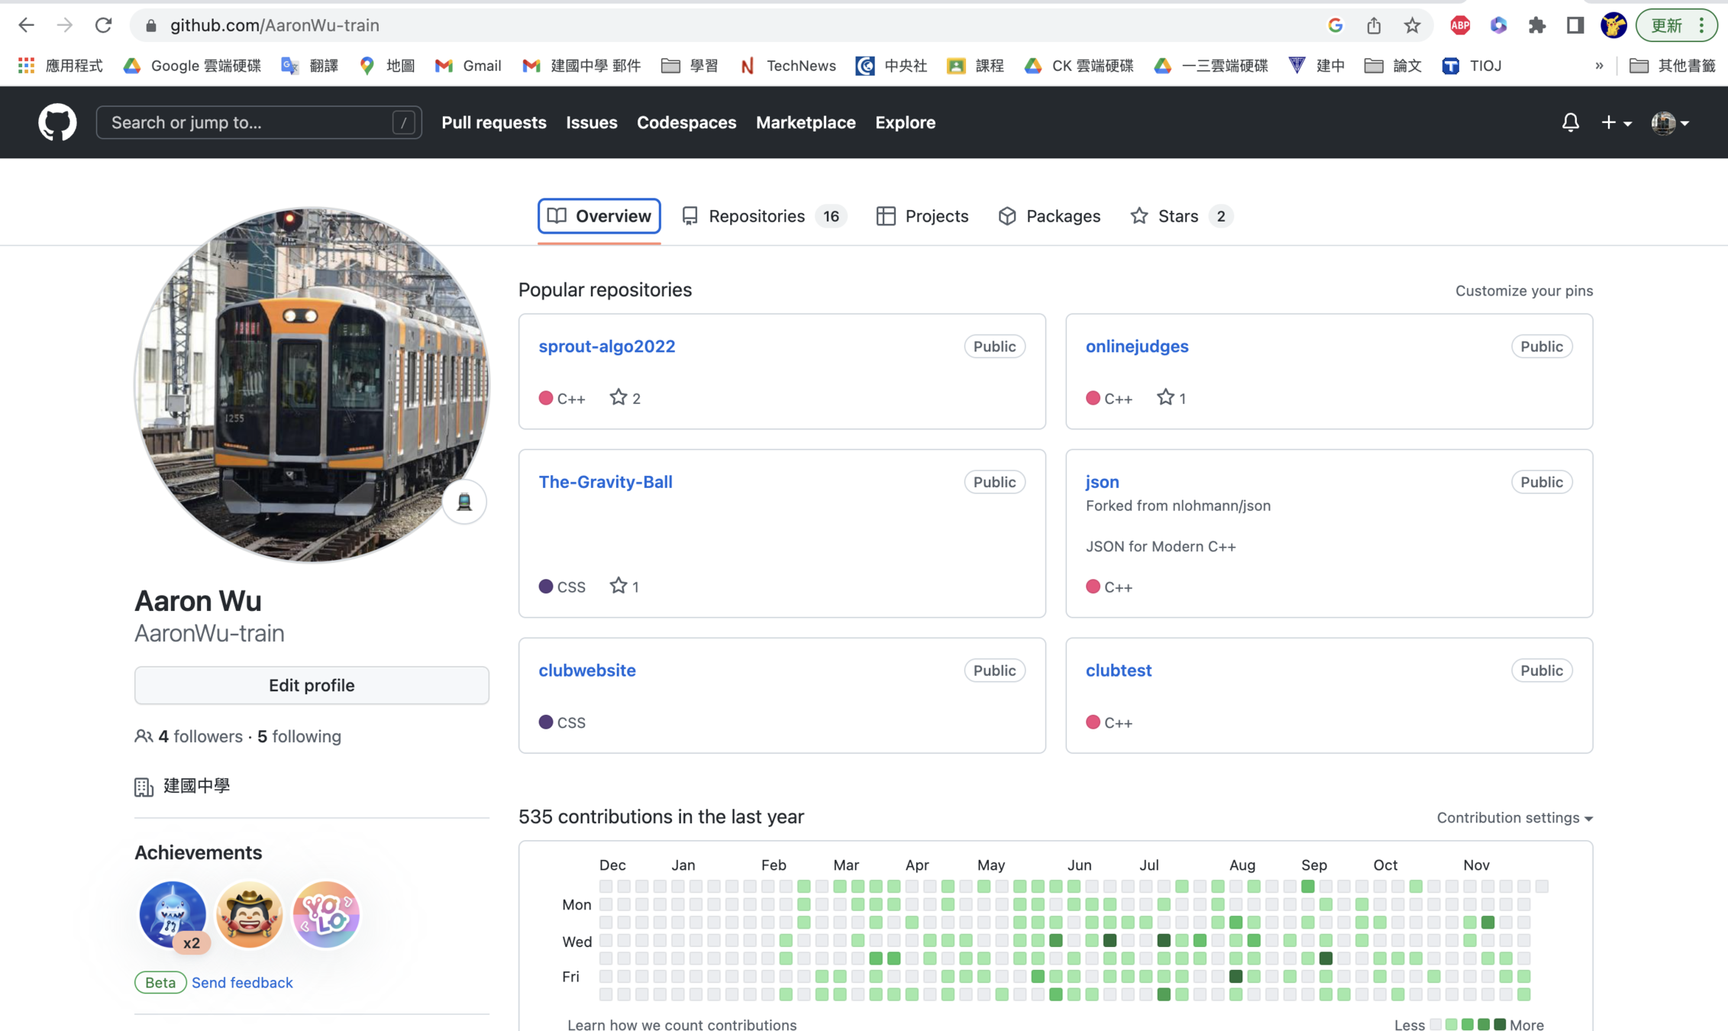Open the user avatar menu in header
This screenshot has height=1031, width=1728.
pyautogui.click(x=1670, y=122)
